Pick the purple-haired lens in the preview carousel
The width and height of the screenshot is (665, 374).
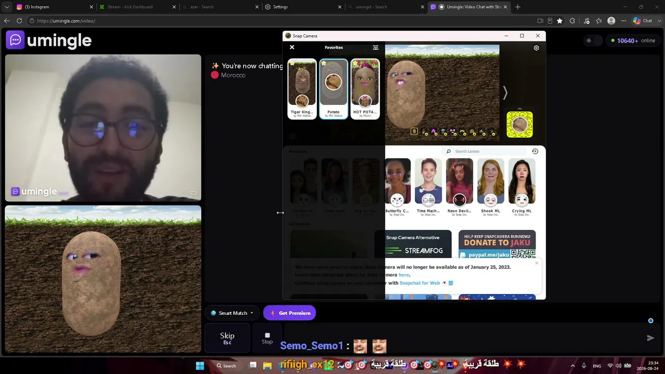click(433, 132)
